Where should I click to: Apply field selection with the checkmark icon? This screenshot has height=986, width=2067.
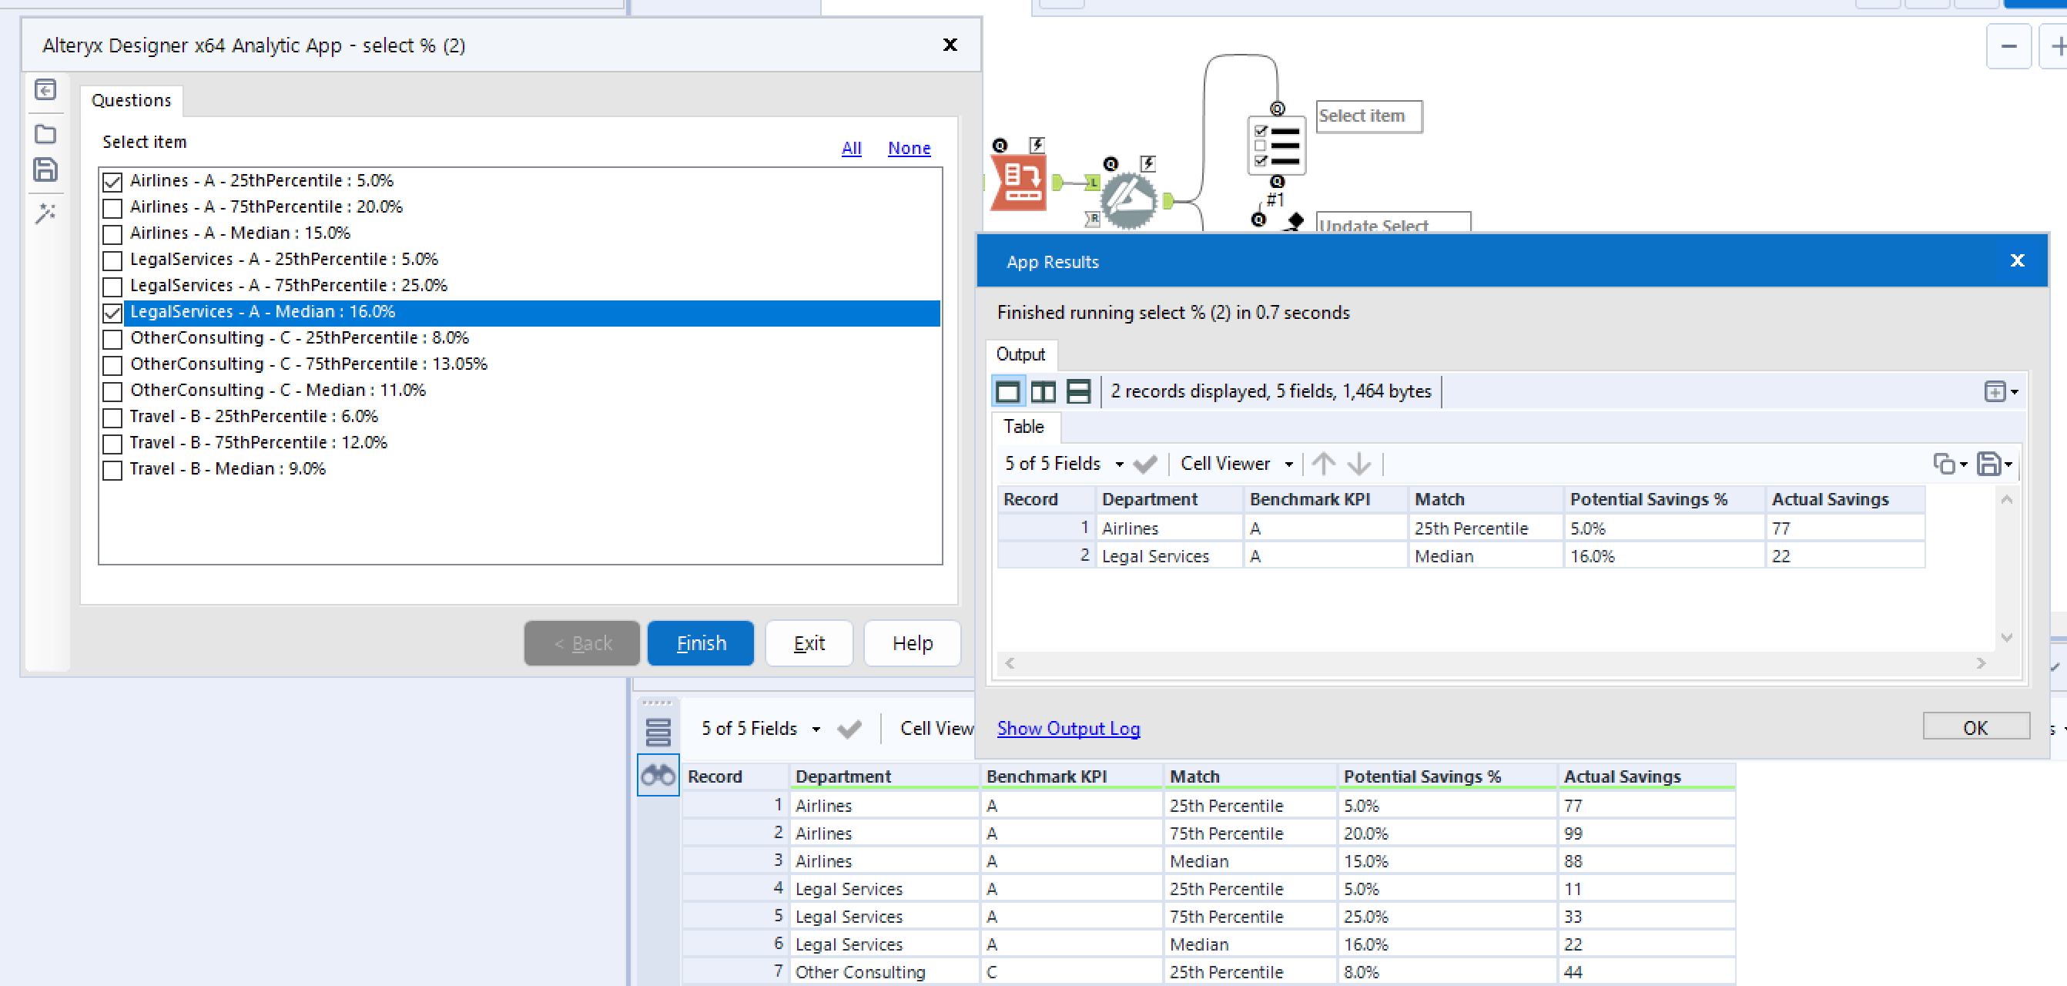[x=1145, y=464]
